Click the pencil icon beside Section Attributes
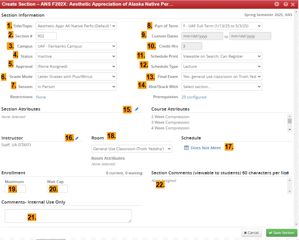The image size is (299, 240). (137, 109)
